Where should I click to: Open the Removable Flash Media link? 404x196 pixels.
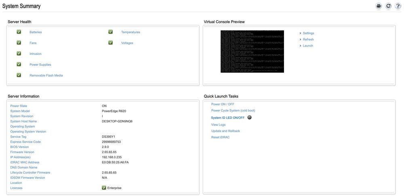click(46, 76)
